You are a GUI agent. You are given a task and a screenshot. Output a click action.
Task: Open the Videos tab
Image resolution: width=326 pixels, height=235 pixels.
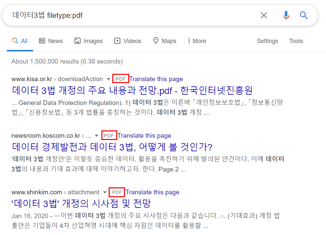pos(128,41)
